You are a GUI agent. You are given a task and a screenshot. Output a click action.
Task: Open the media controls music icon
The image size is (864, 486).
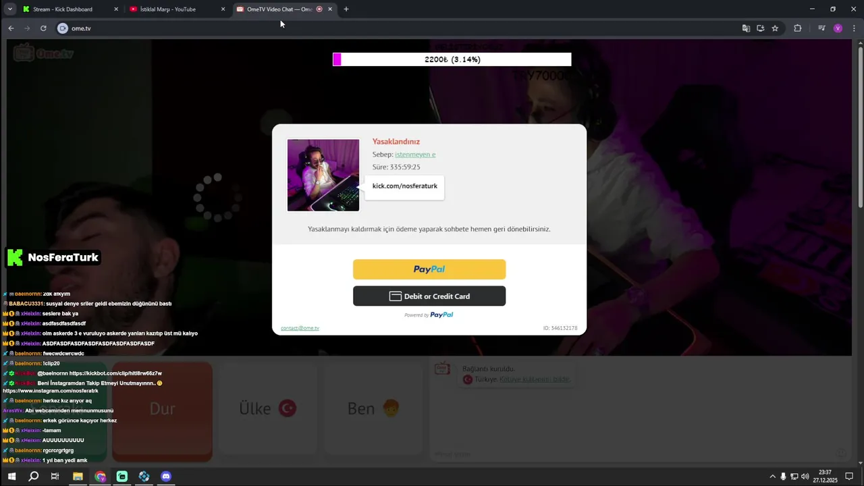[821, 28]
